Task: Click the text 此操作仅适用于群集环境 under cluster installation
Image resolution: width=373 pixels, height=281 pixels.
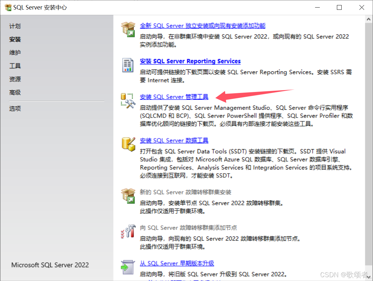Action: 173,211
